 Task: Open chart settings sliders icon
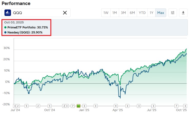pos(173,13)
